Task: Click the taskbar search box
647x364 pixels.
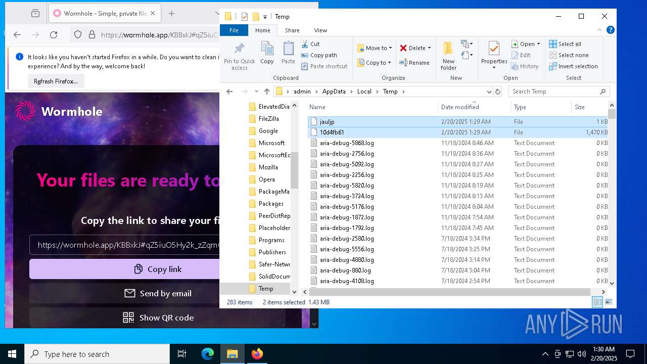Action: pos(97,354)
